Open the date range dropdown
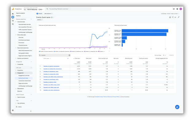 (x=170, y=14)
